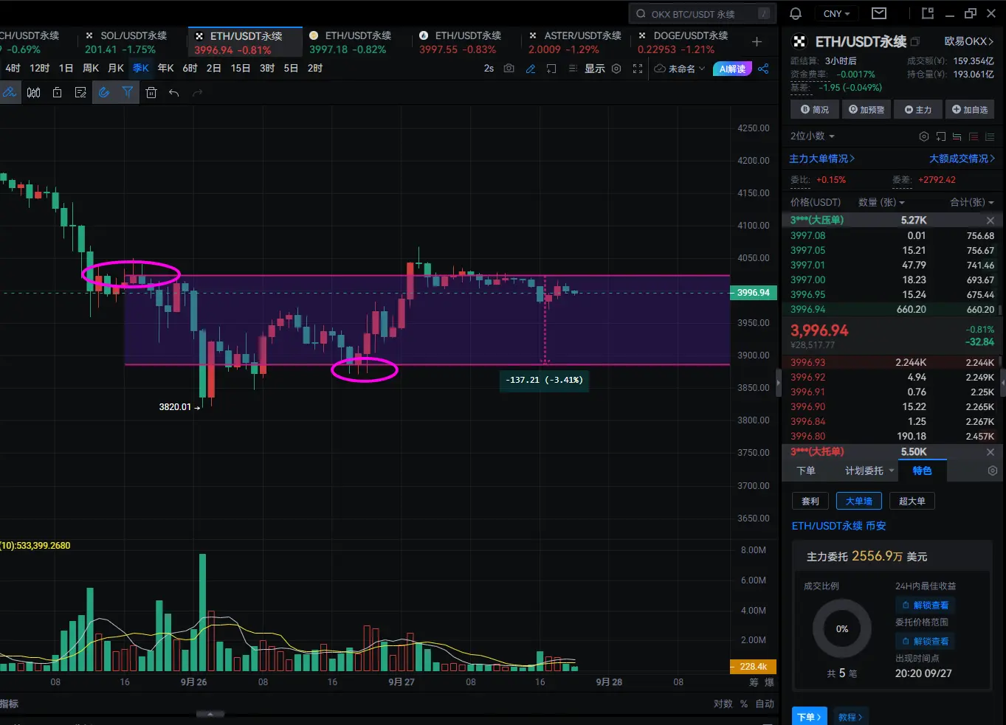
Task: Pop out order book into new window
Action: (940, 136)
